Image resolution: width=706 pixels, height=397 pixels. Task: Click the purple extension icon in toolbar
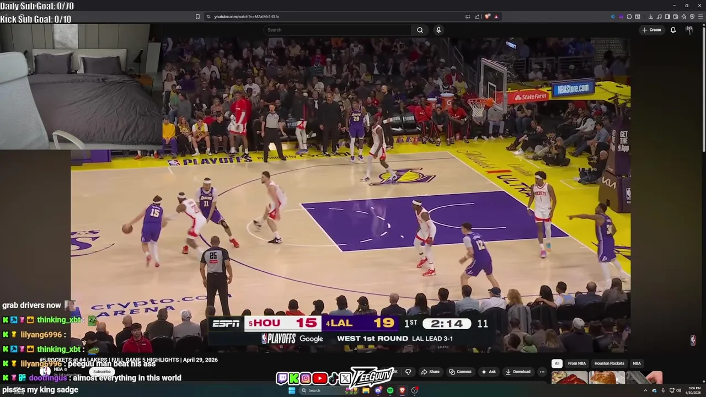pyautogui.click(x=621, y=17)
